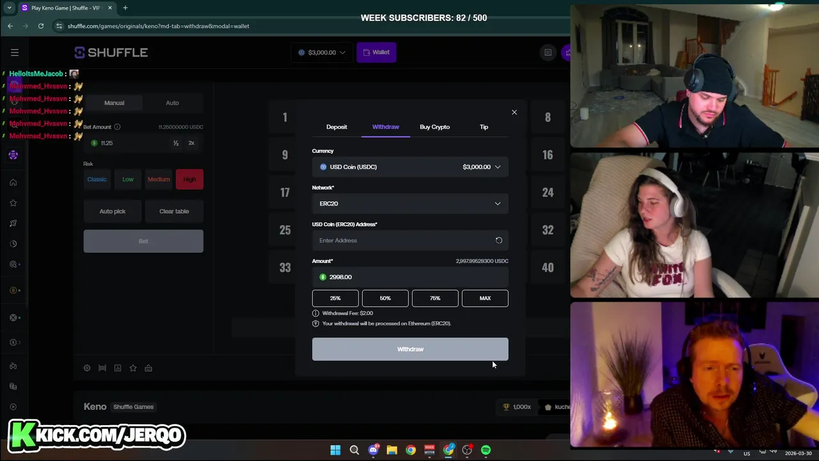Click the Bet Amount info icon

pos(117,127)
